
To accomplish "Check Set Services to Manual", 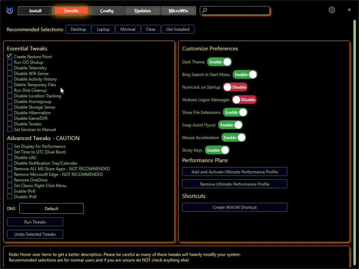I will (9, 129).
